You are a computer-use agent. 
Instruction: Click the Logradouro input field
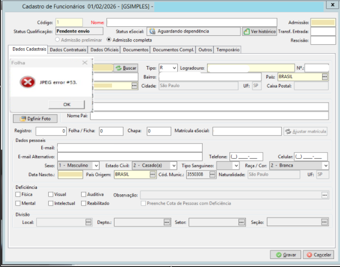[251, 68]
